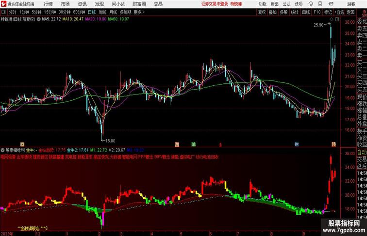
Task: Click the 15.00 low price label
Action: pyautogui.click(x=110, y=141)
